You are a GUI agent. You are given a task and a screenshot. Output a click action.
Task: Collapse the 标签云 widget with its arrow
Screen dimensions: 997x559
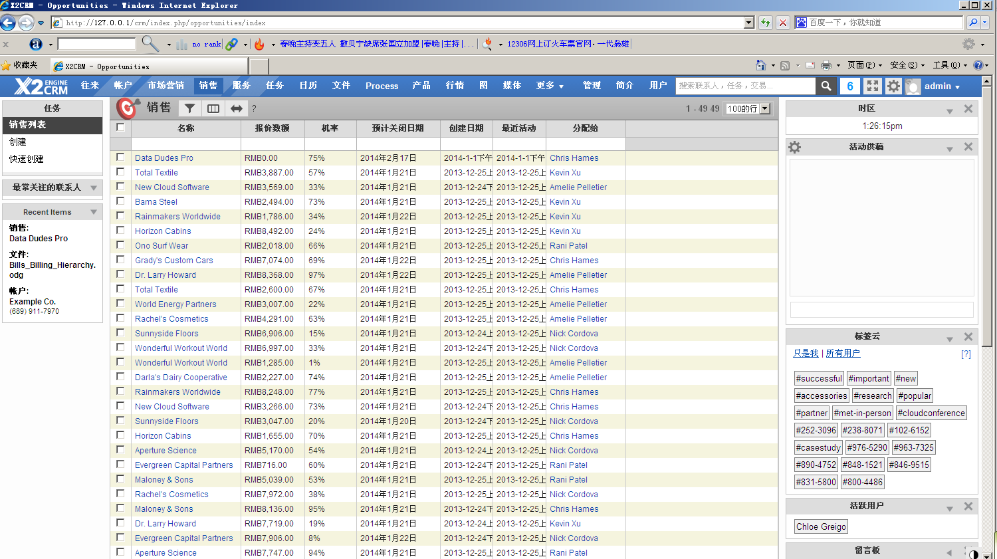950,340
